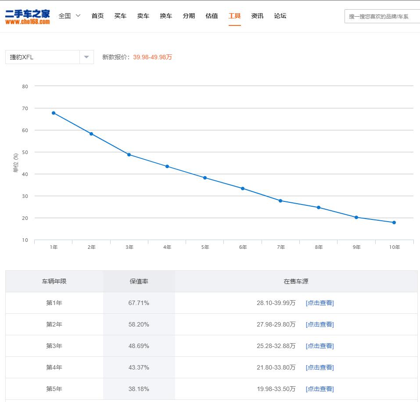Click the 1年 data point on the chart
This screenshot has width=420, height=402.
[54, 113]
